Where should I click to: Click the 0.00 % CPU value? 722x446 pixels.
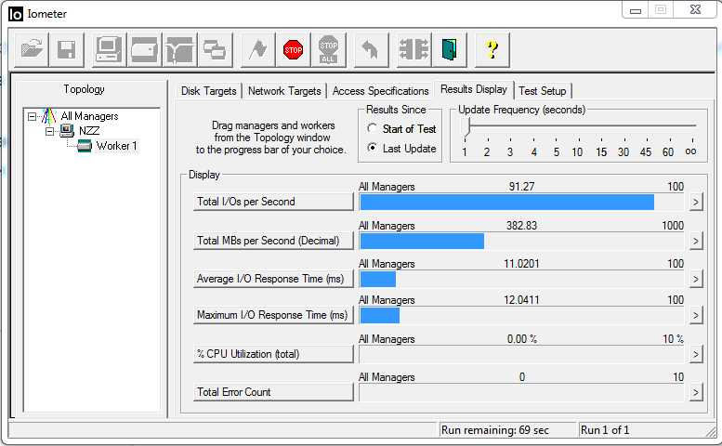click(x=521, y=339)
